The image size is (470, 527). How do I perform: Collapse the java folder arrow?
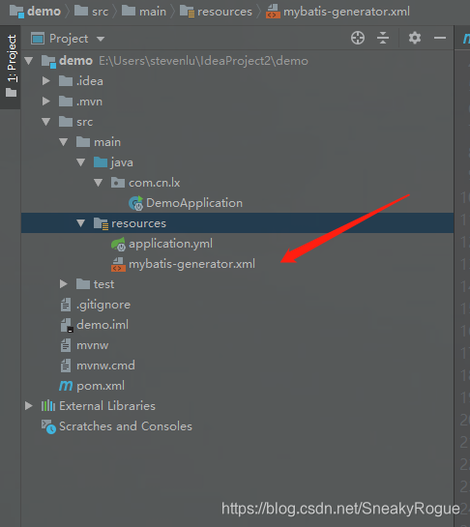[x=80, y=162]
